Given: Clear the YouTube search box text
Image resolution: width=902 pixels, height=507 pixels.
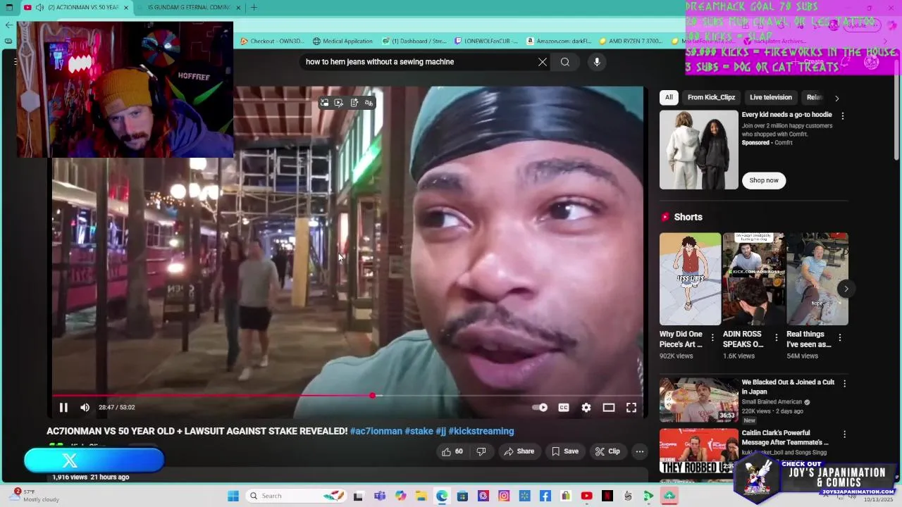Looking at the screenshot, I should [543, 62].
